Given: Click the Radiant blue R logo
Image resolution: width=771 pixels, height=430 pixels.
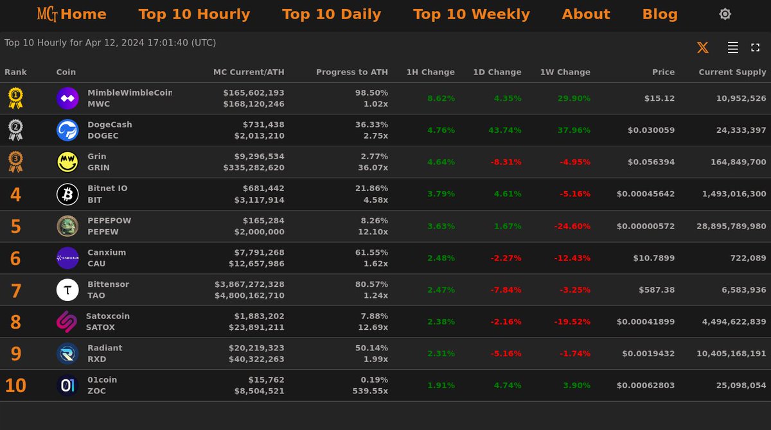Looking at the screenshot, I should (67, 354).
